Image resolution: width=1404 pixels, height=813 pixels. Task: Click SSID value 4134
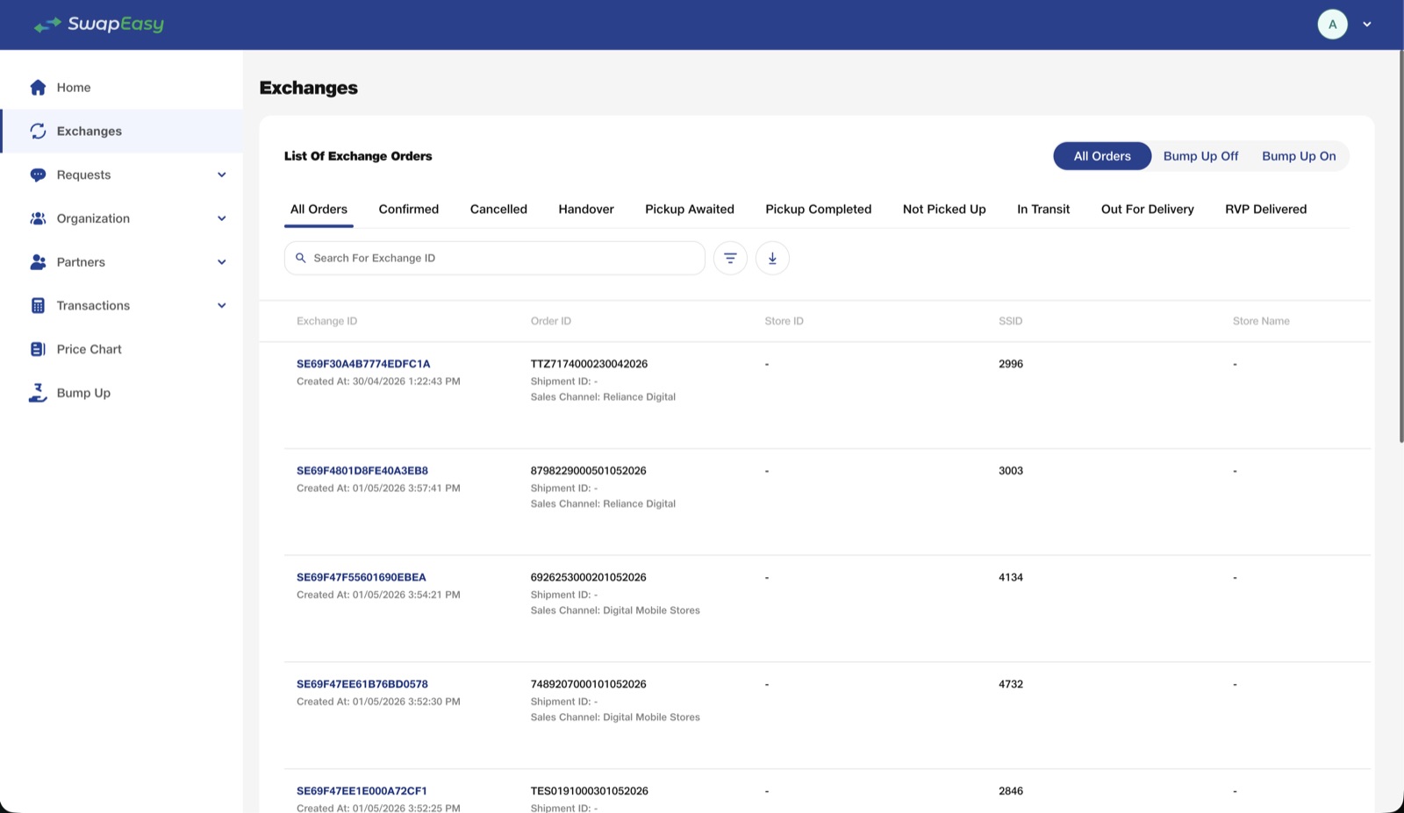[x=1011, y=578]
